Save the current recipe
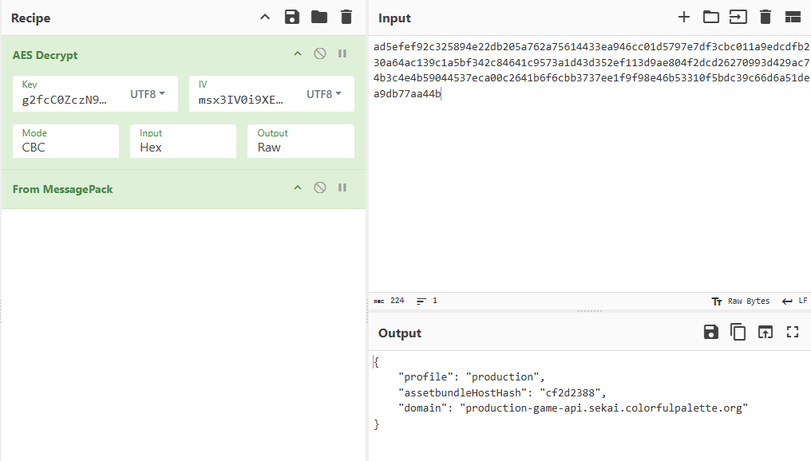The image size is (811, 461). 292,17
